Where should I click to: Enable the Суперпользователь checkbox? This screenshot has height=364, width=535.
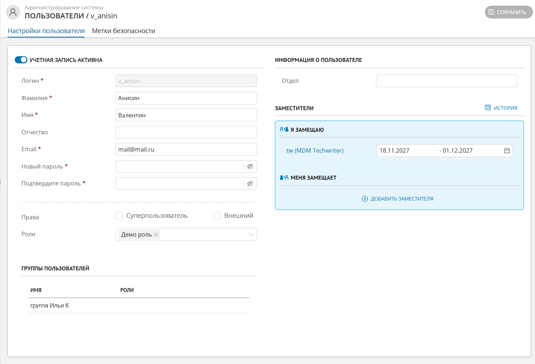119,216
